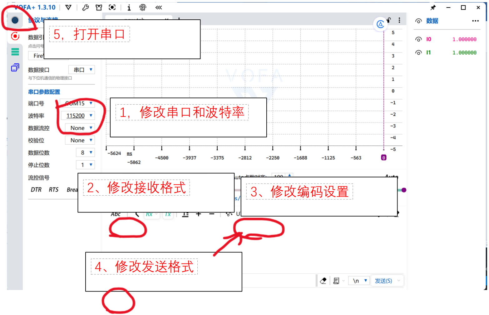Click the shirt-shaped theme icon

[99, 7]
